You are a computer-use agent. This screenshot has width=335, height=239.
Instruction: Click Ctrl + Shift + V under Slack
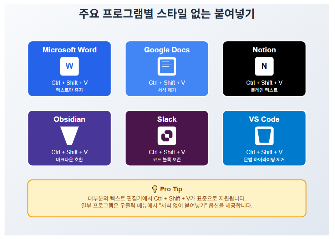[x=167, y=152]
